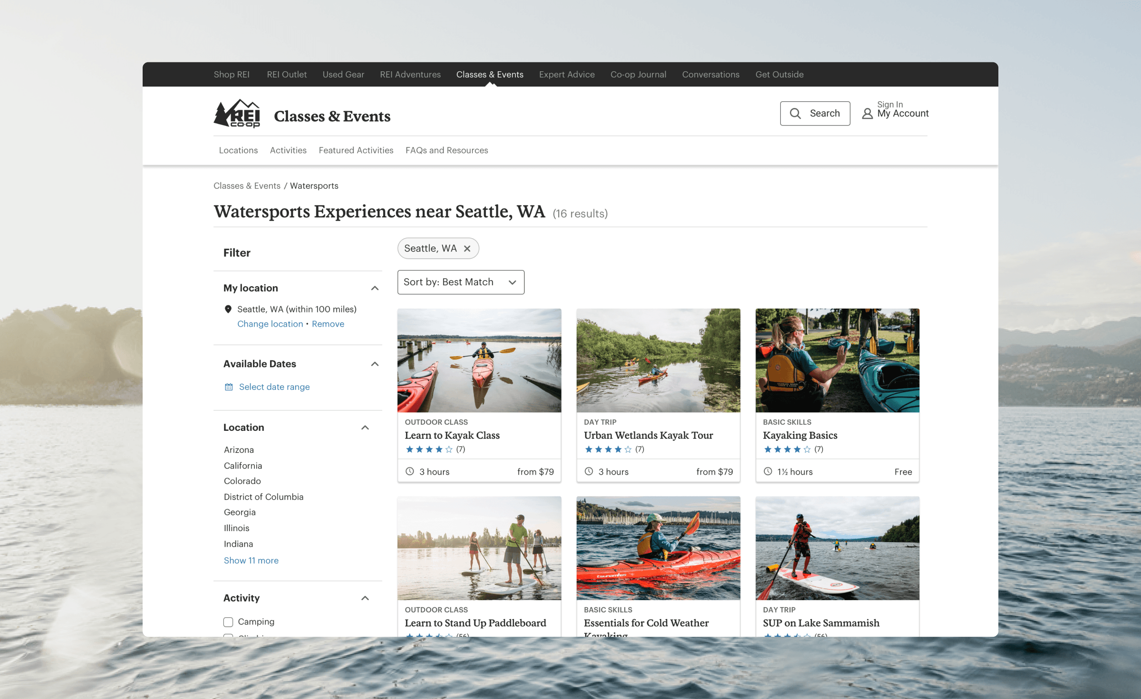1141x699 pixels.
Task: Filter by Indiana location
Action: tap(238, 544)
